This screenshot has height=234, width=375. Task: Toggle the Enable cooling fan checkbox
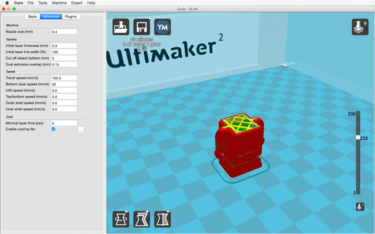[x=53, y=129]
